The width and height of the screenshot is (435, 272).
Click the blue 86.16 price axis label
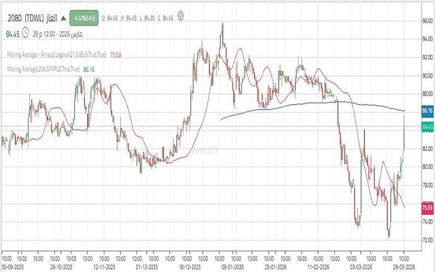pyautogui.click(x=427, y=110)
